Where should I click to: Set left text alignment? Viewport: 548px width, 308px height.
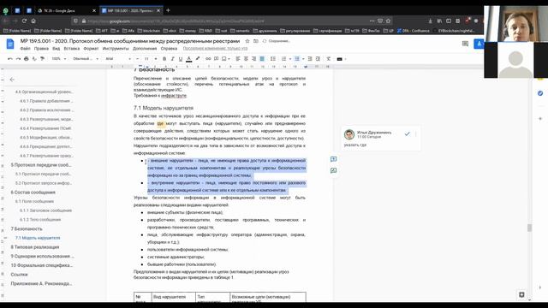[x=238, y=59]
